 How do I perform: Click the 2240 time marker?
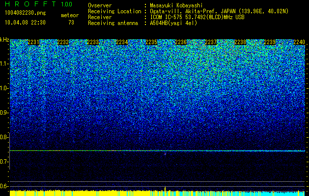pos(299,42)
